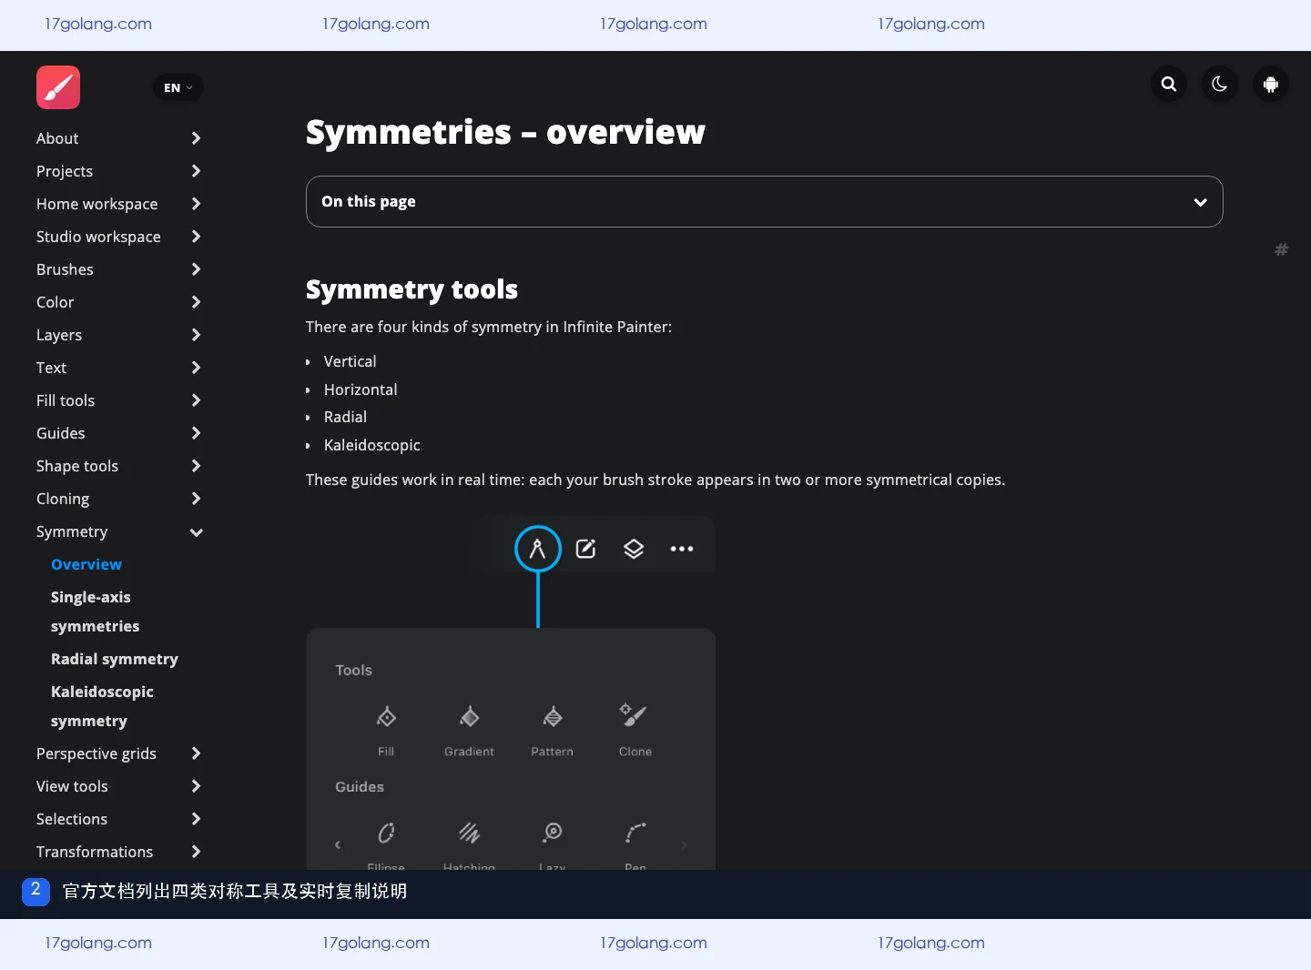Click the edit pencil-square icon
The image size is (1311, 970).
click(585, 549)
